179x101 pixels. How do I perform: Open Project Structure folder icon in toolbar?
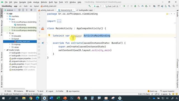[x=154, y=6]
